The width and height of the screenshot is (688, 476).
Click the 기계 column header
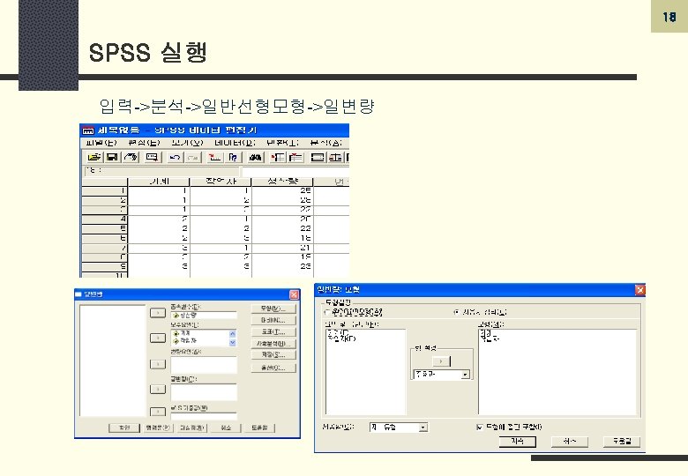pos(159,182)
